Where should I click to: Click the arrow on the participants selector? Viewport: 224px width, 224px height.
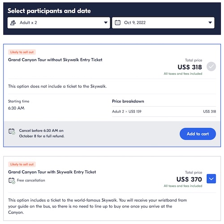tap(106, 23)
